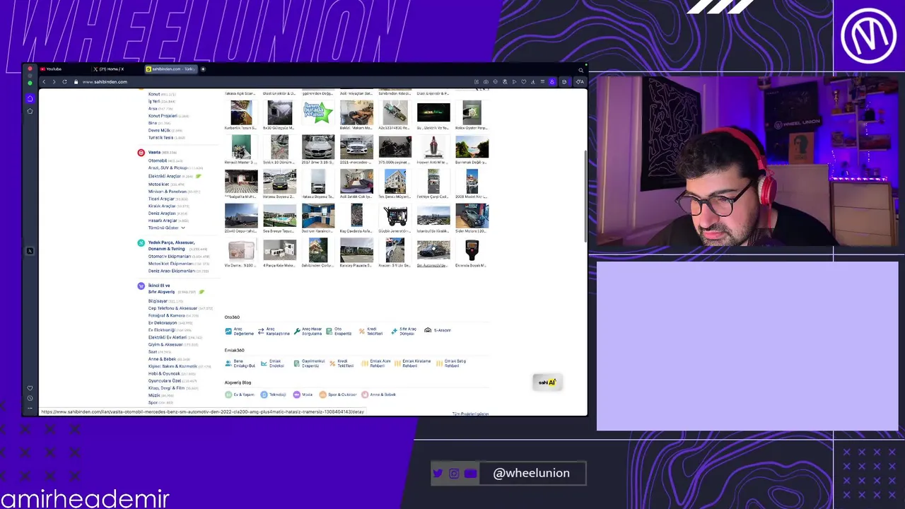Viewport: 905px width, 509px height.
Task: Open Emlak Kiralama Rehberi link
Action: 412,363
